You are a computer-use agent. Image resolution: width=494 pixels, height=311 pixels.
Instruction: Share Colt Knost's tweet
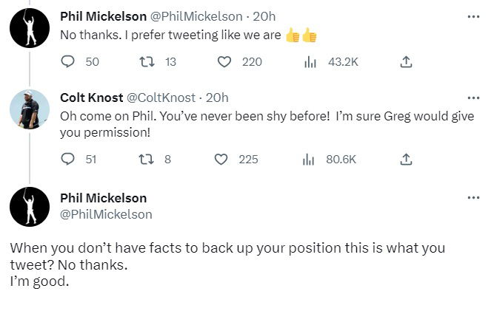pos(406,159)
